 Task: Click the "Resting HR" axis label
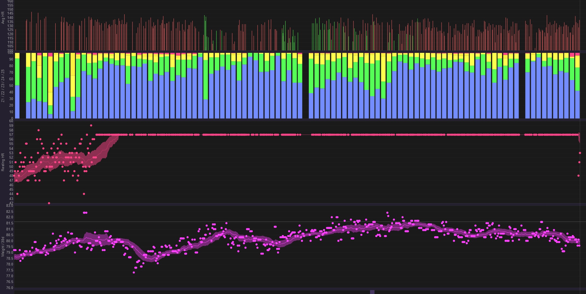pos(3,162)
